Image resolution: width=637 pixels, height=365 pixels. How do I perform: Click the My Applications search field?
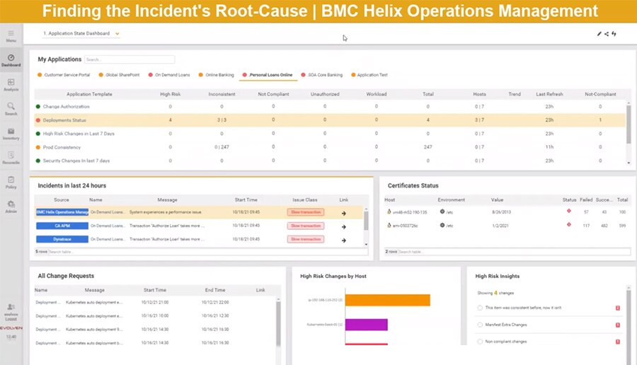(129, 59)
